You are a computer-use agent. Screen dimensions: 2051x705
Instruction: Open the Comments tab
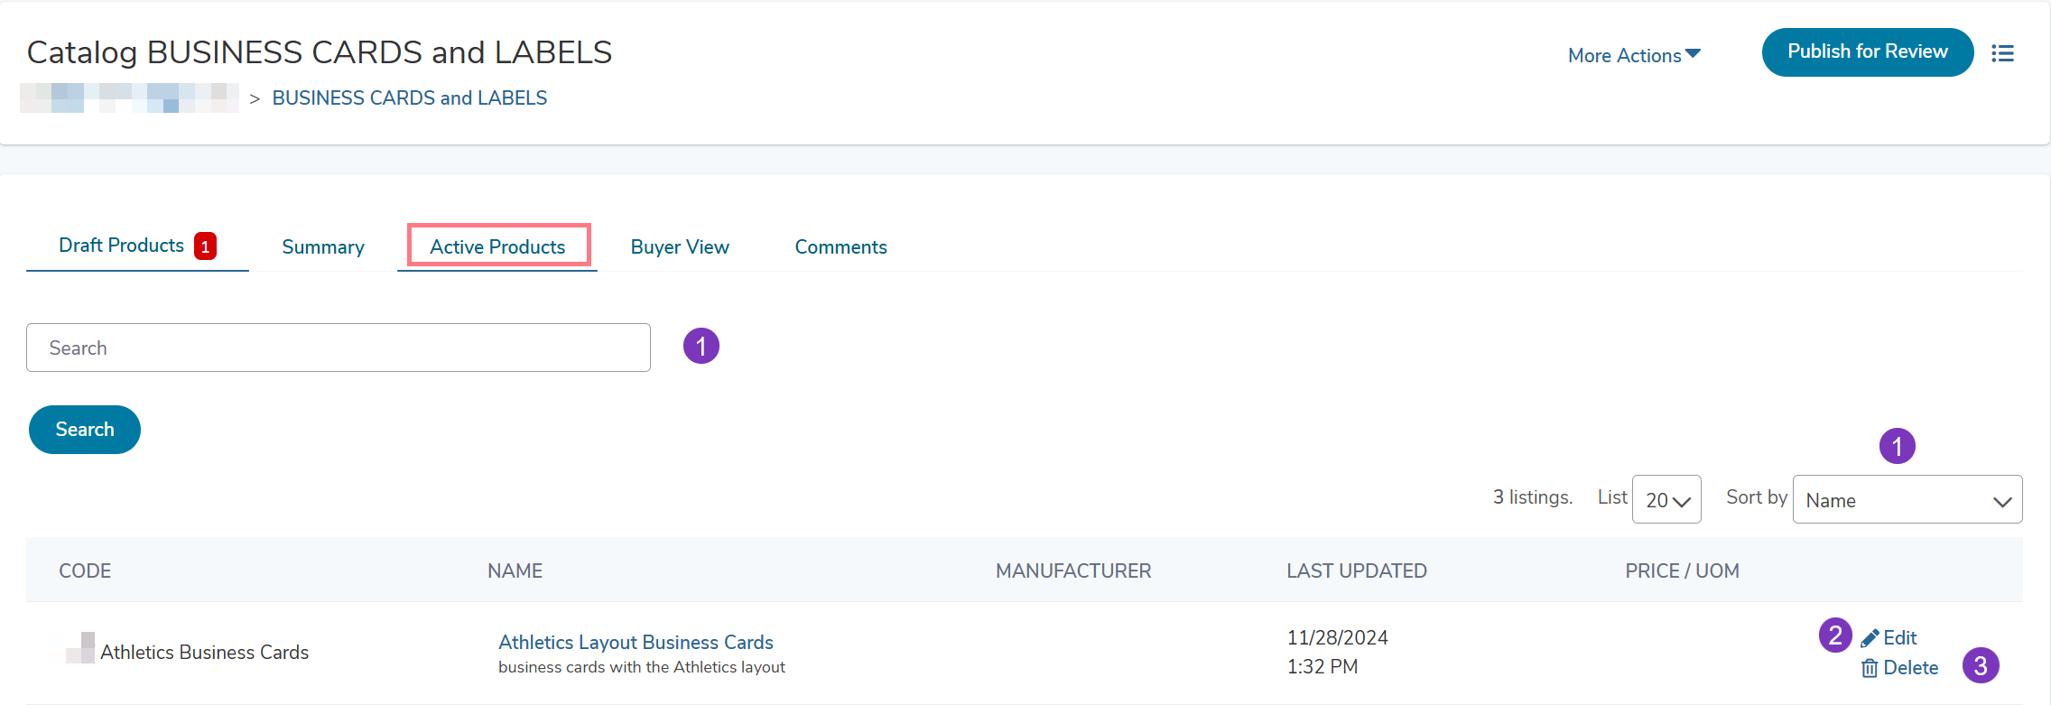(x=840, y=247)
